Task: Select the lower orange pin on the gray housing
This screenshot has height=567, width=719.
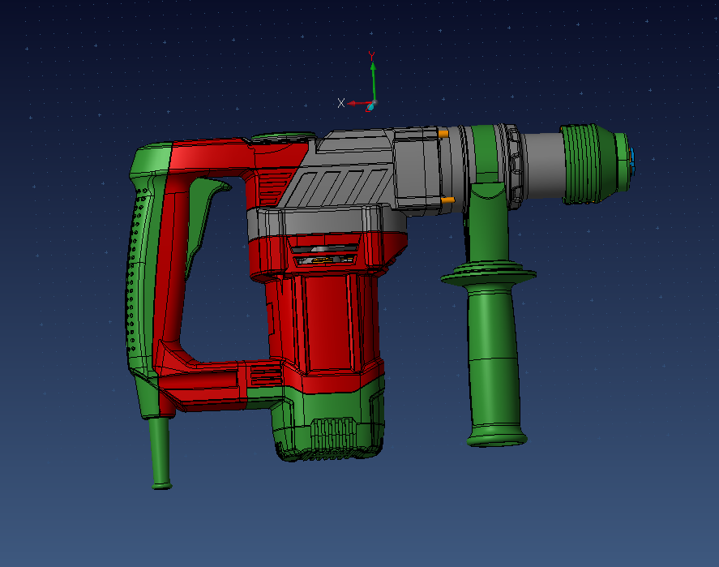Action: point(447,200)
